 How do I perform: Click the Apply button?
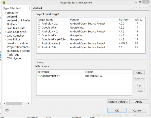coord(139,102)
